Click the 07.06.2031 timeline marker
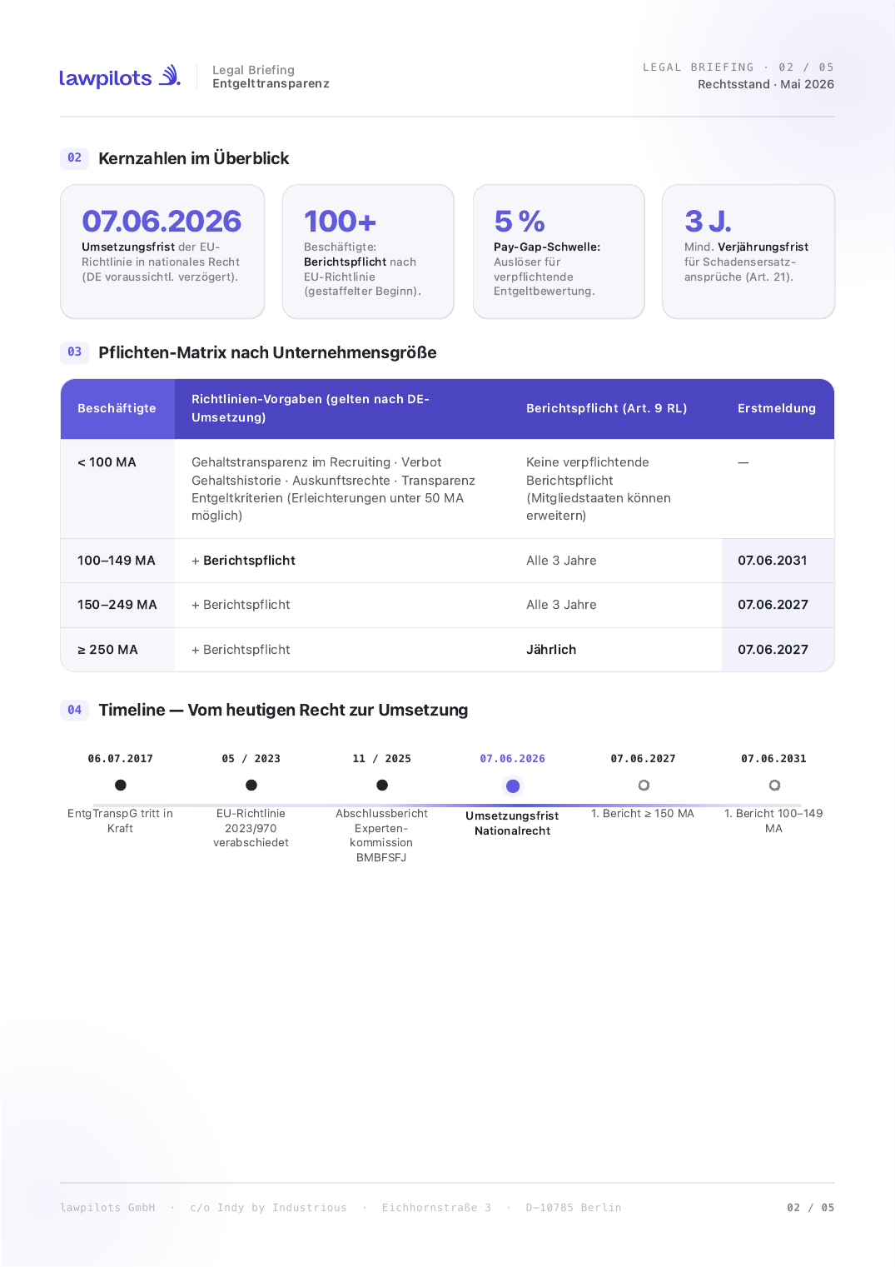 pyautogui.click(x=774, y=785)
